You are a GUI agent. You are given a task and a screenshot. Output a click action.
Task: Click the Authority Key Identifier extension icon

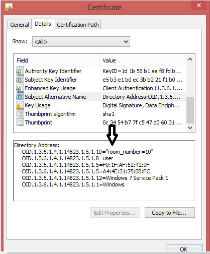click(20, 71)
